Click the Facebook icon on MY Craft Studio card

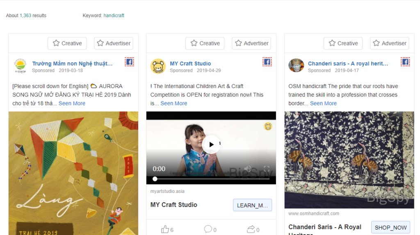click(267, 62)
